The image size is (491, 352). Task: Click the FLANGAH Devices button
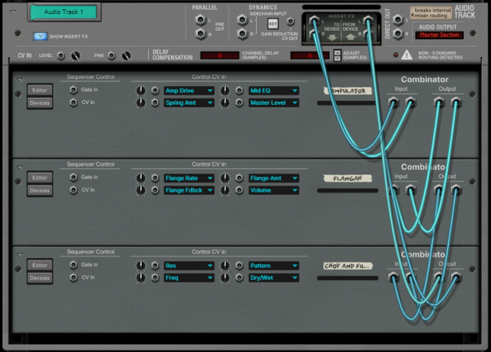click(x=40, y=191)
